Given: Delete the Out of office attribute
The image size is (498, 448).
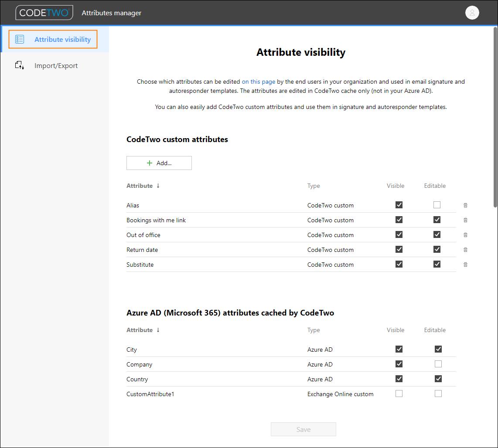Looking at the screenshot, I should (465, 235).
